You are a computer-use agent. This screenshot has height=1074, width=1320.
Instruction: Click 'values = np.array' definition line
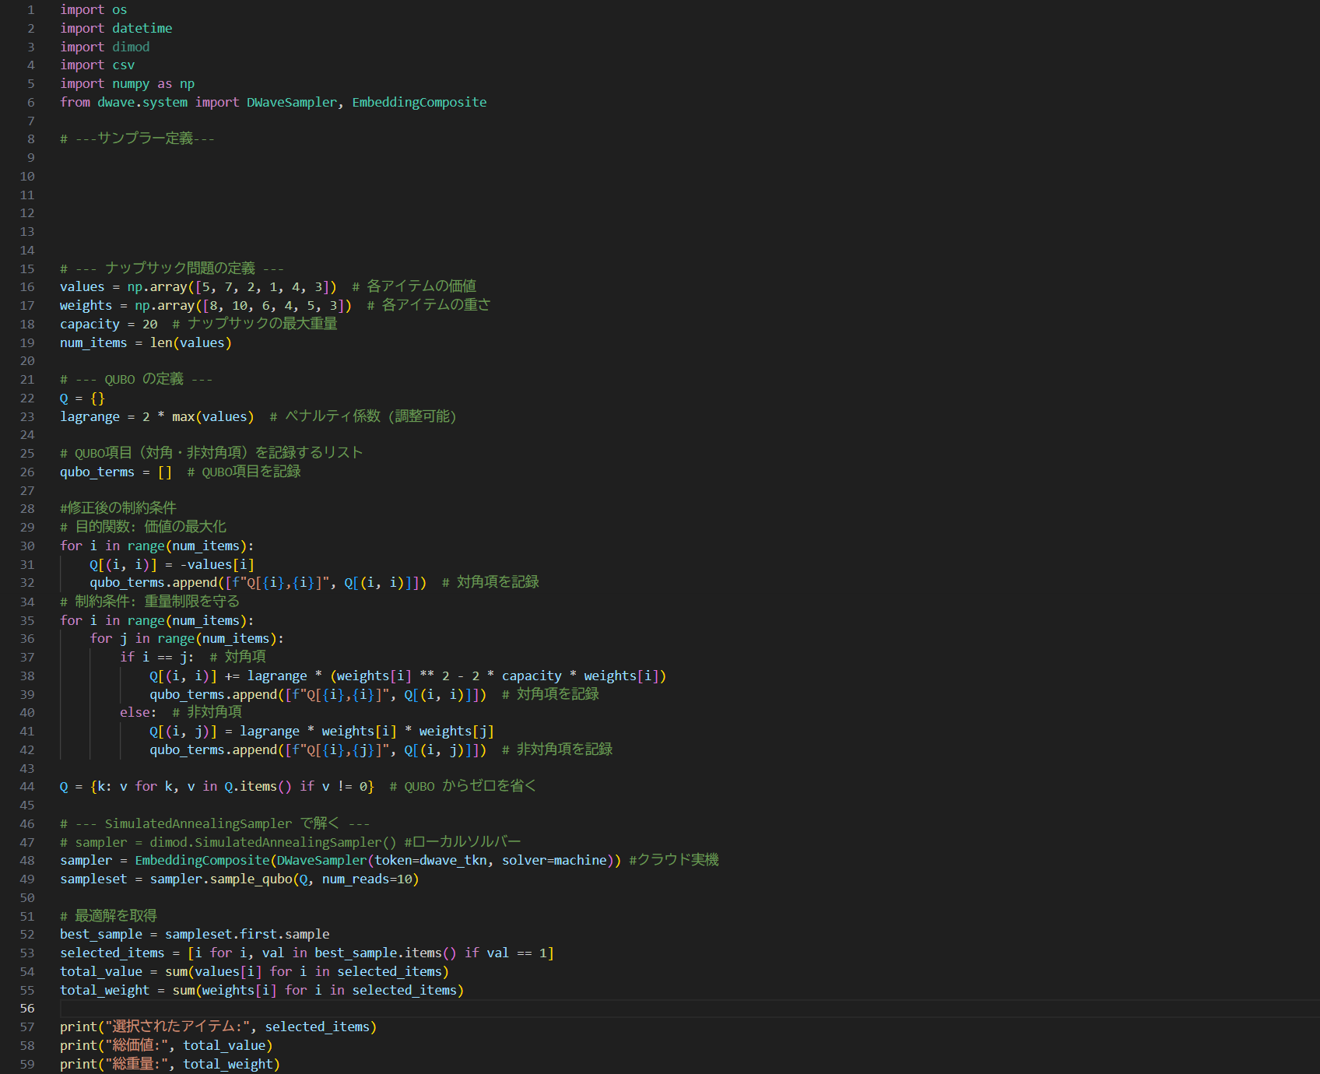198,287
